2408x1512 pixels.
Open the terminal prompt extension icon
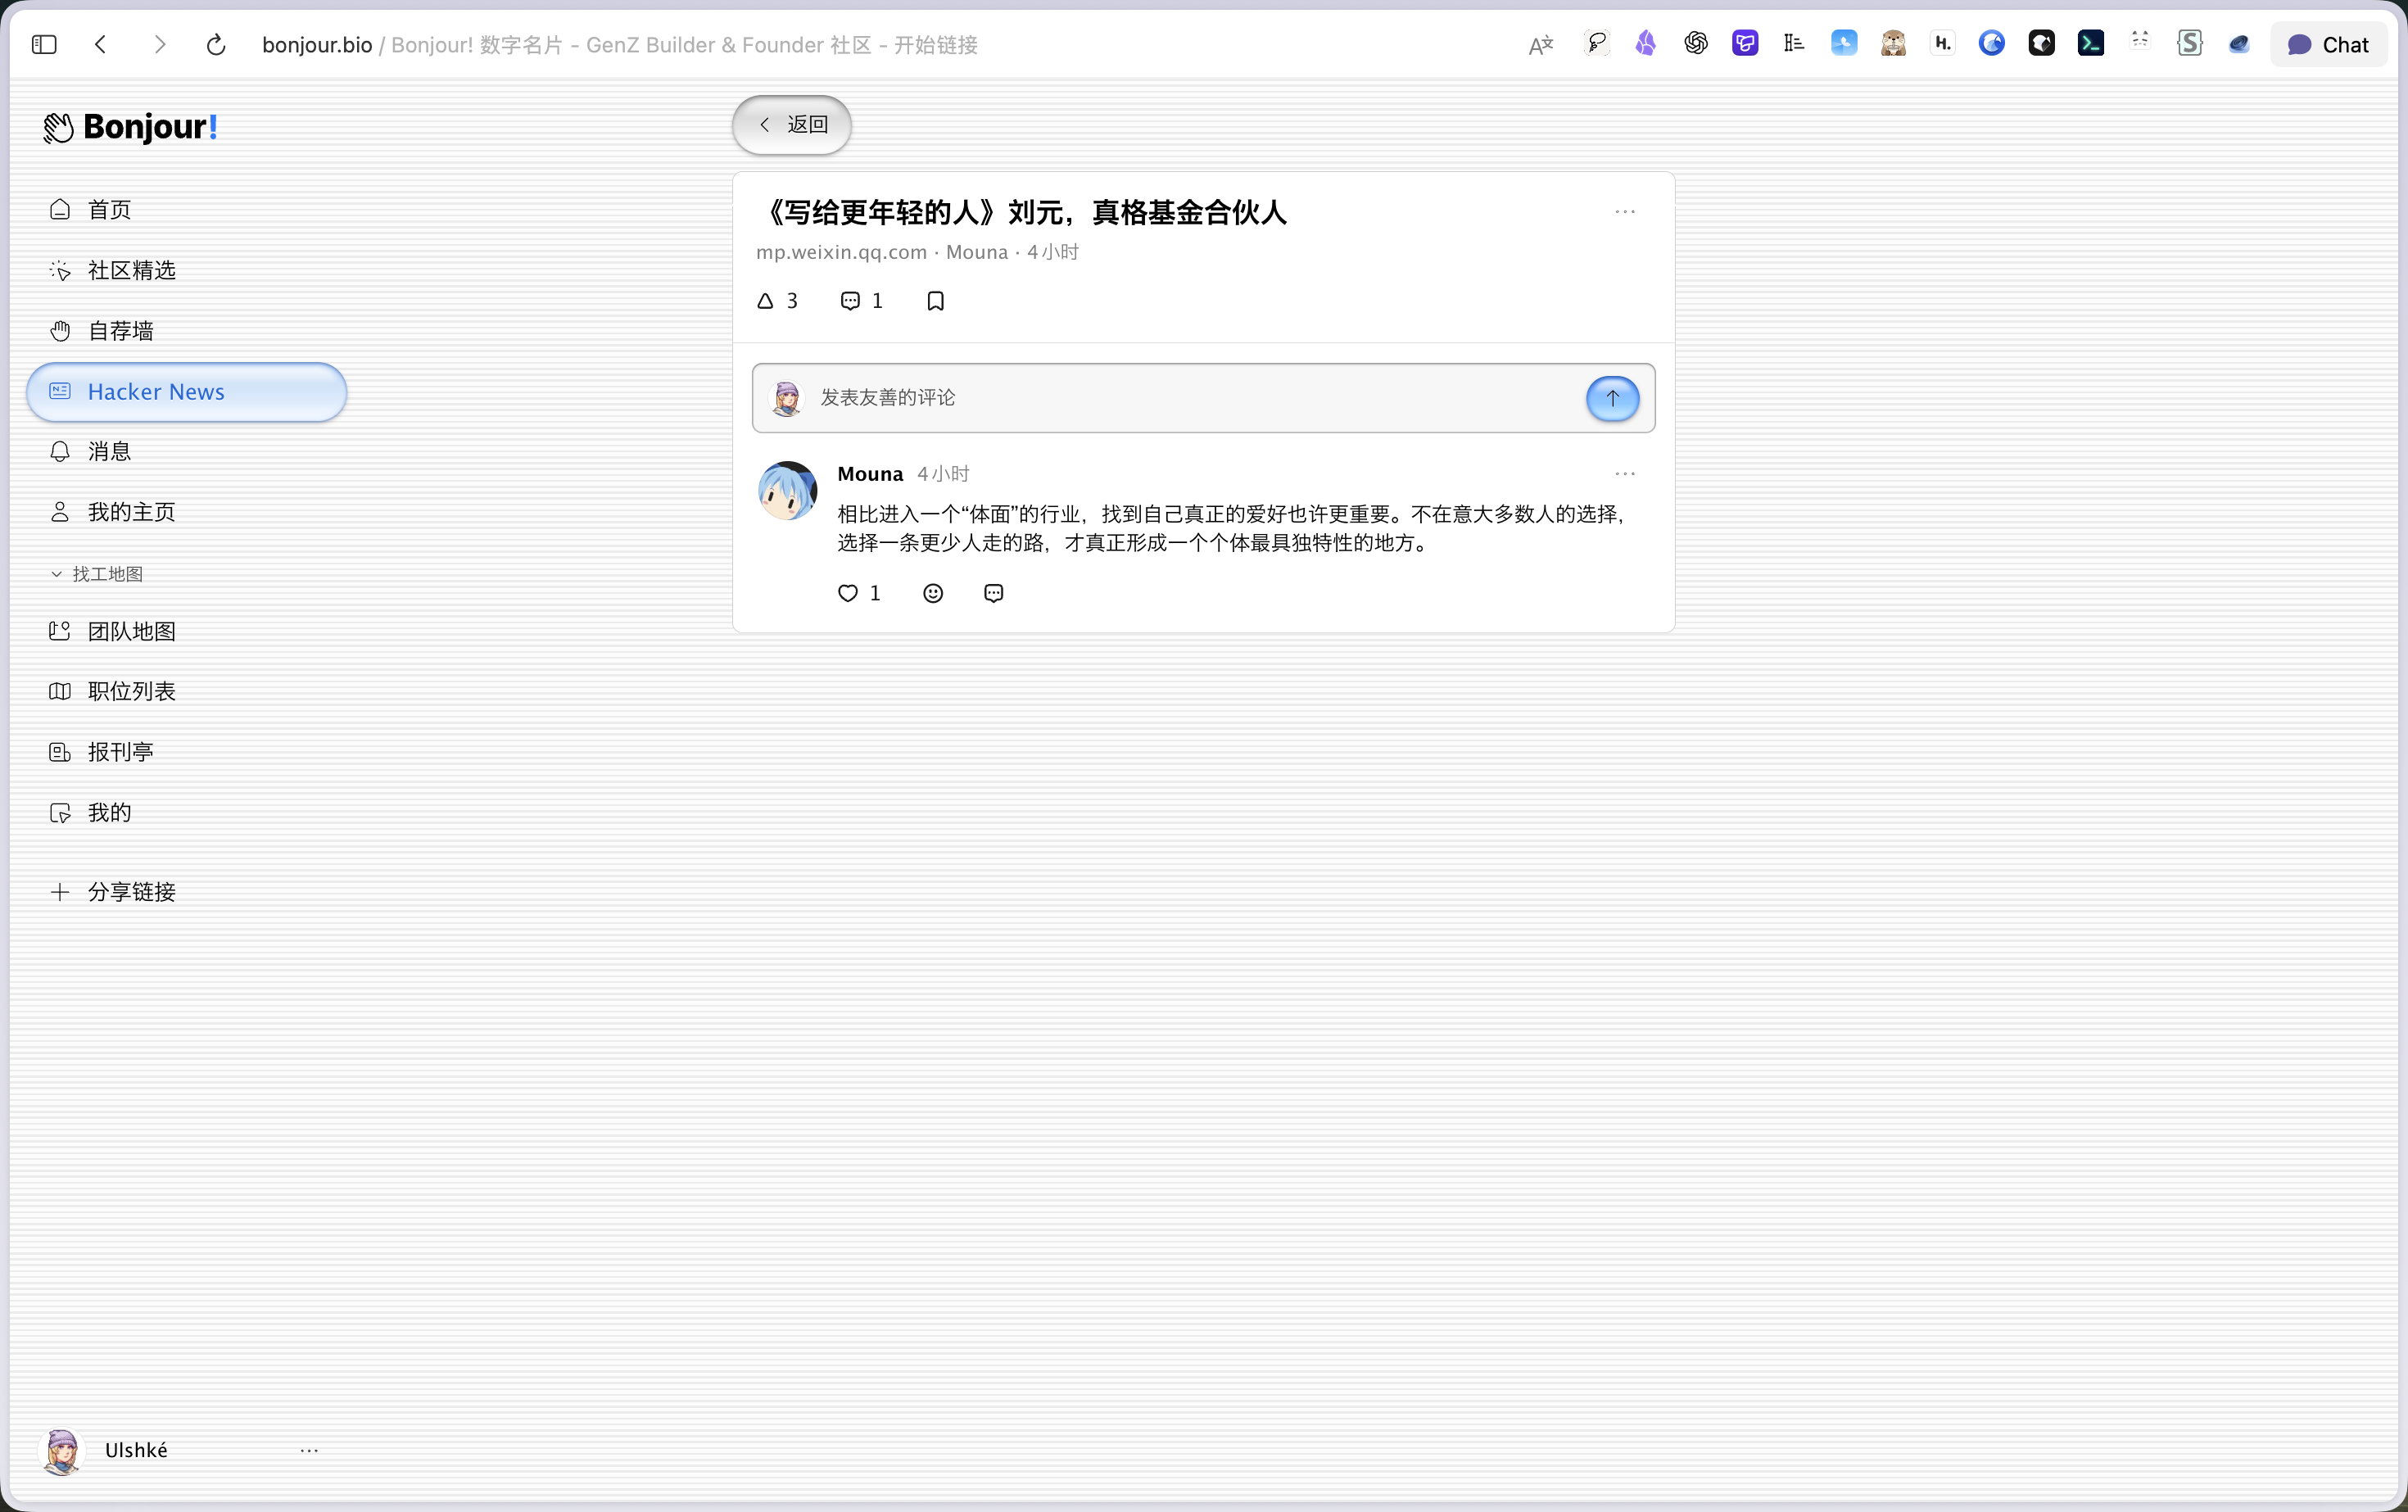tap(2091, 43)
